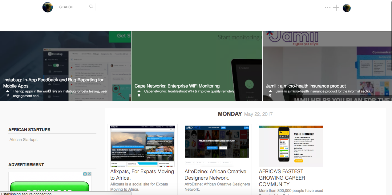392x195 pixels.
Task: Upvote the Jamii featured post
Action: click(270, 92)
